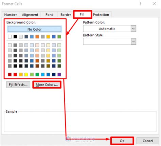This screenshot has width=161, height=146.
Task: Switch to the Number tab
Action: (11, 15)
